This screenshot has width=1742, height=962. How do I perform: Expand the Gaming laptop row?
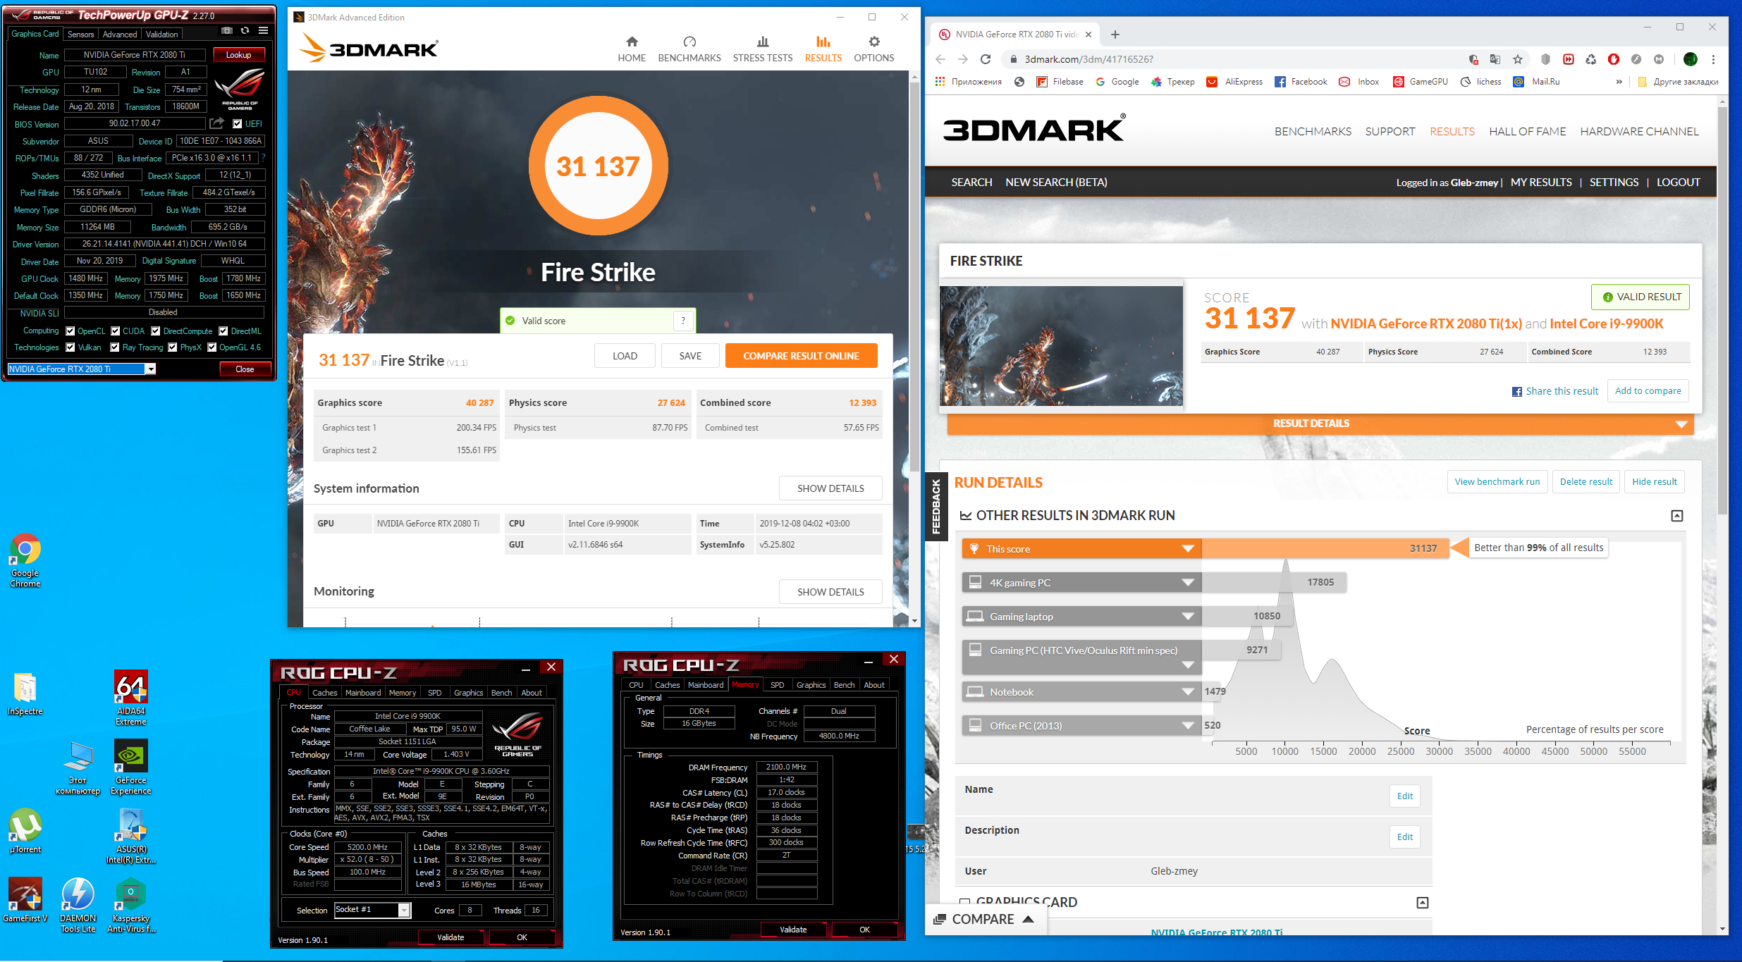(1188, 617)
